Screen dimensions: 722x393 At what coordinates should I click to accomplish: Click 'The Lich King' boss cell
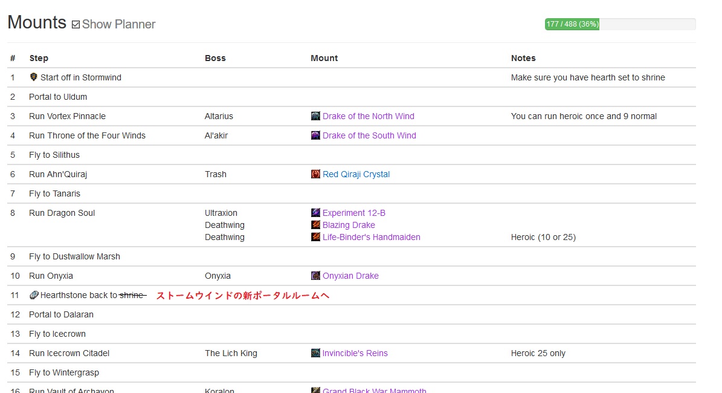point(231,353)
